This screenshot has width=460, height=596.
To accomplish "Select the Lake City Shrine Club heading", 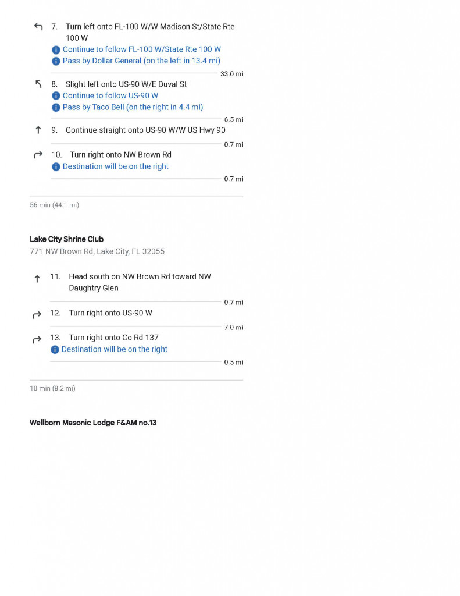I will [66, 239].
